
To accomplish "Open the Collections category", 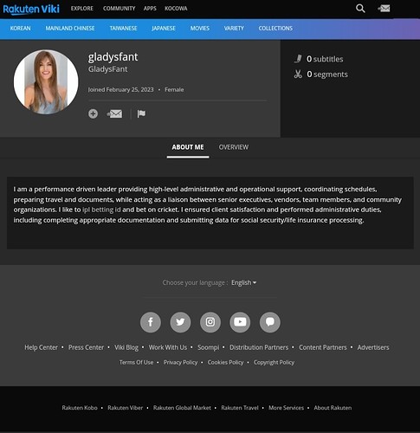I will [275, 29].
